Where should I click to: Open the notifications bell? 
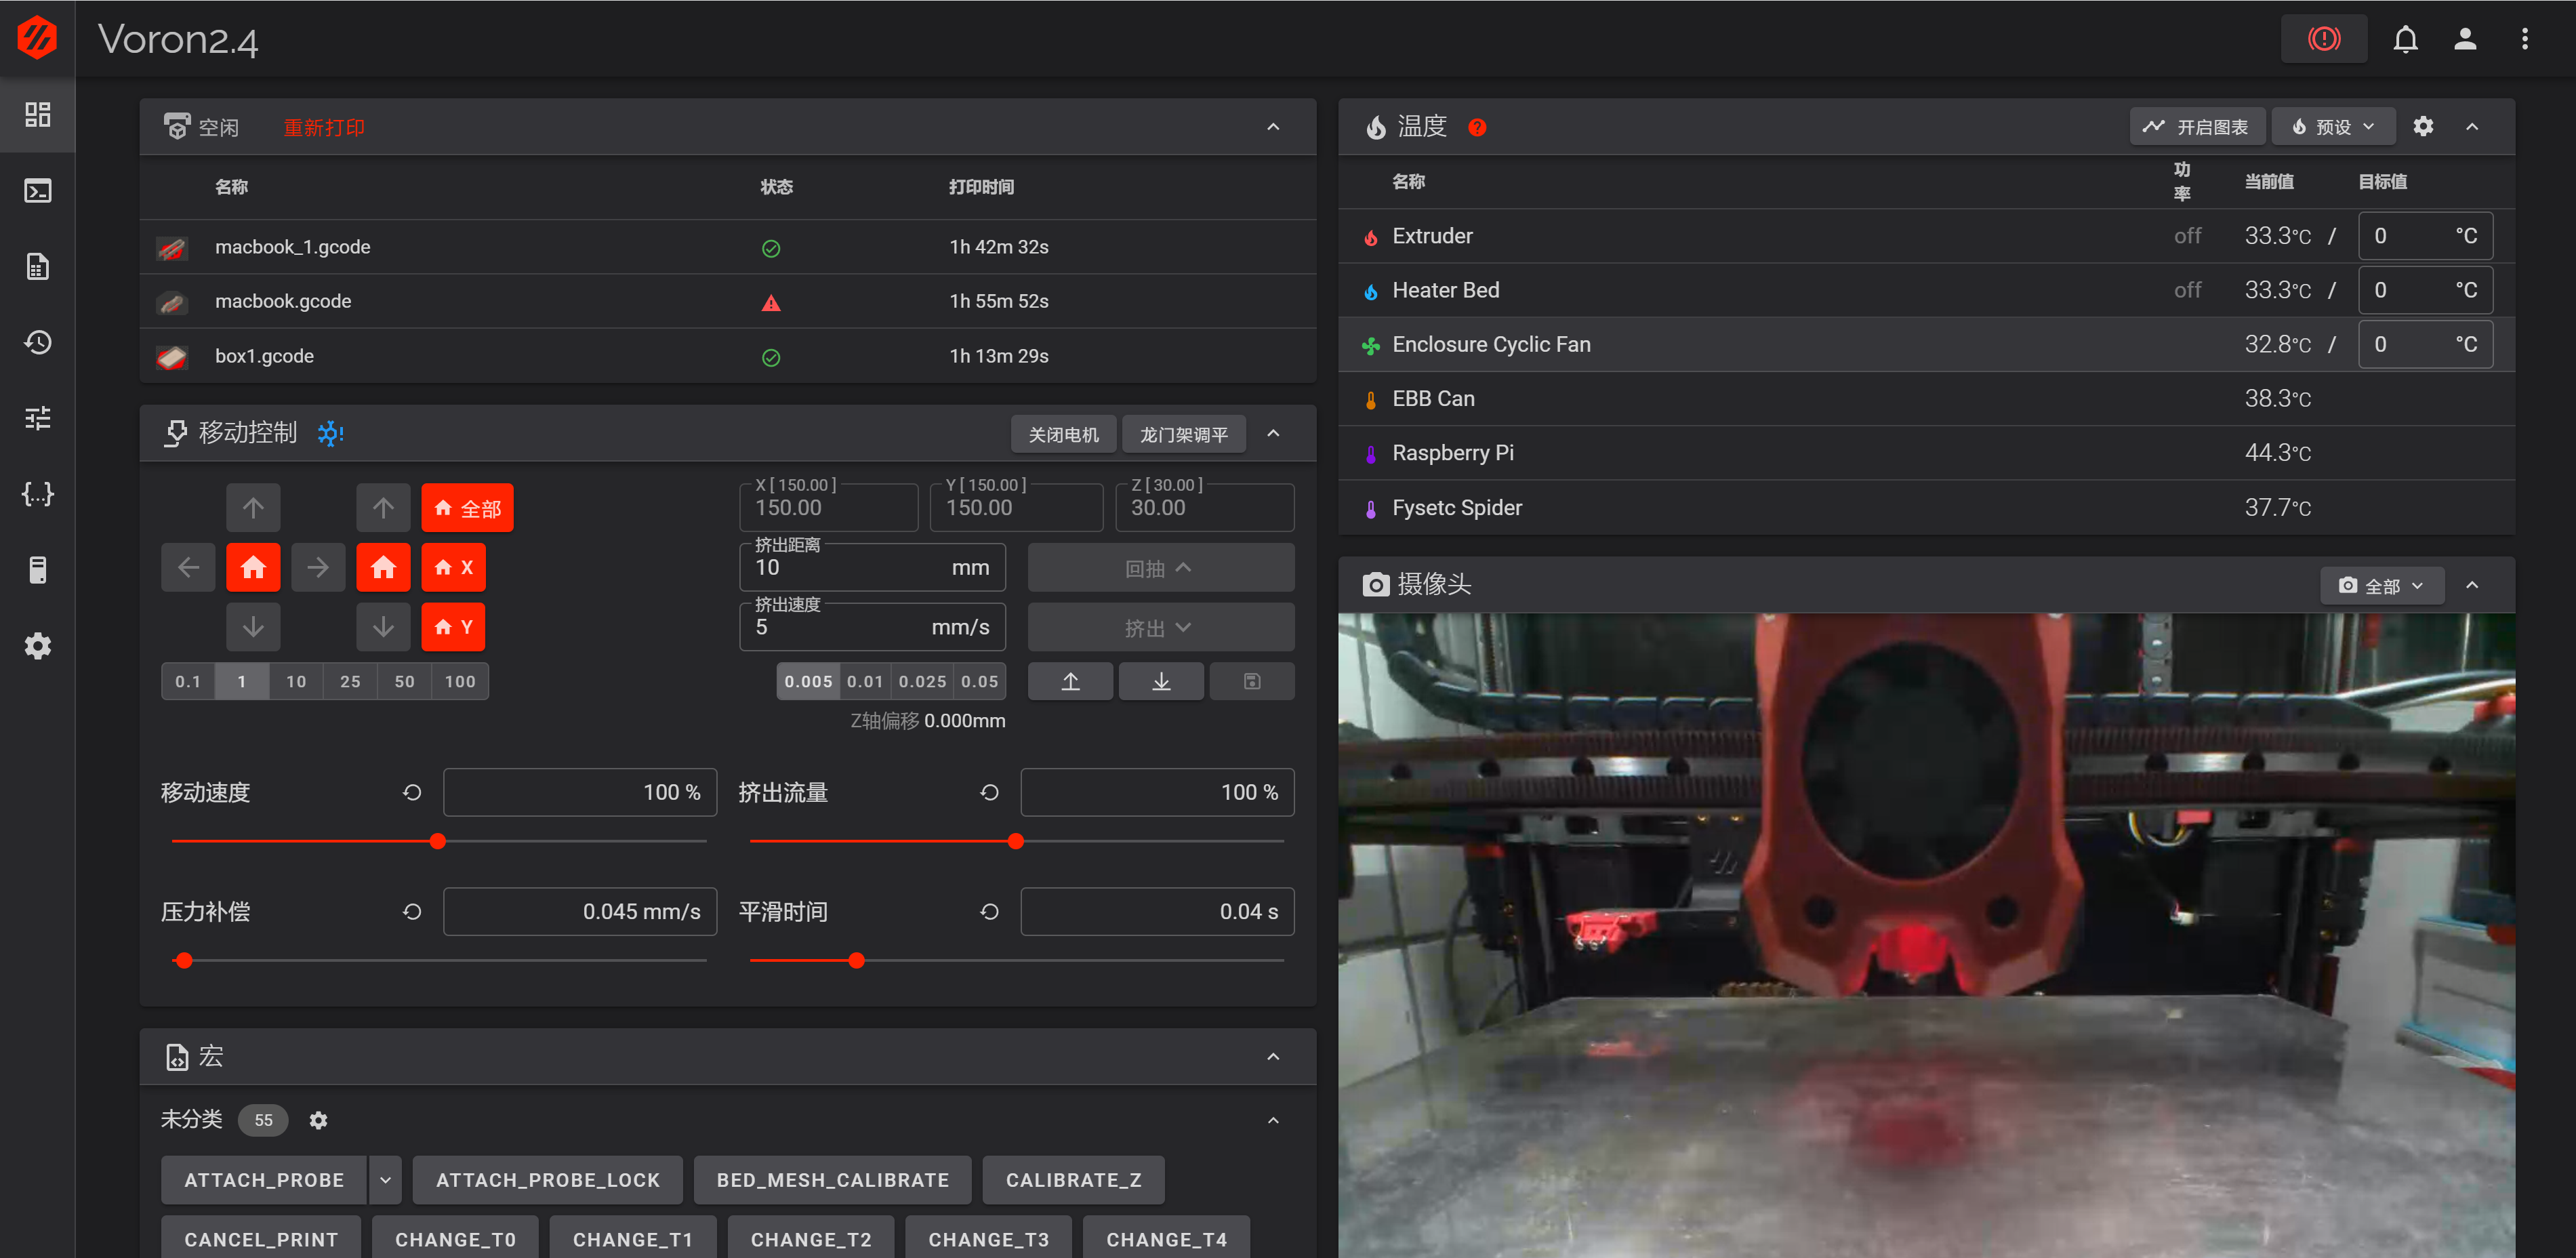coord(2405,39)
